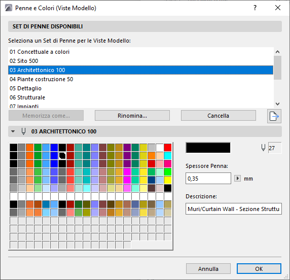Select the 02 Sito 500 pen set

[140, 61]
